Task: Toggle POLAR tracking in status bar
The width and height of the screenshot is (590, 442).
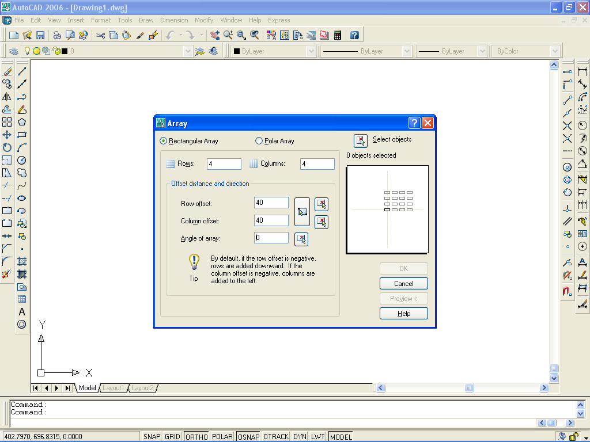Action: coord(222,436)
